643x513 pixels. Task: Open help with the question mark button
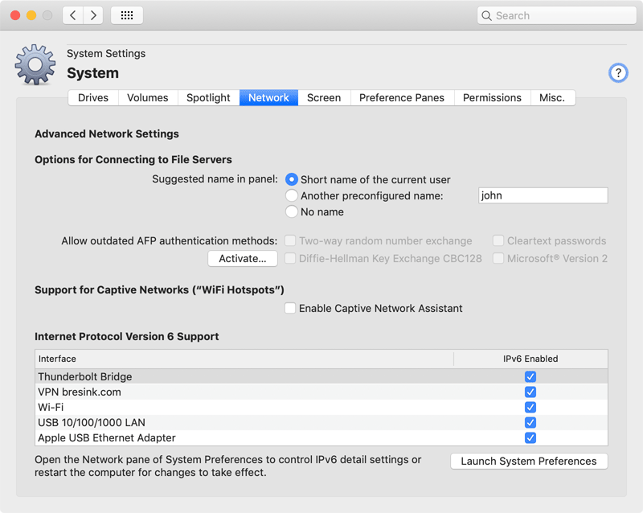click(618, 73)
